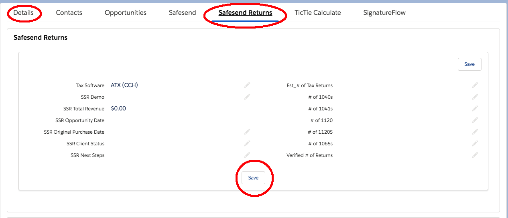Click the # of 1040s edit pencil

pos(475,97)
